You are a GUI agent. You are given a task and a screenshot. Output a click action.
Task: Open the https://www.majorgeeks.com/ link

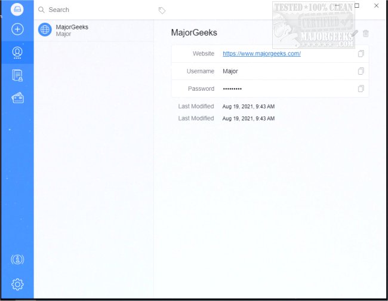click(x=261, y=54)
